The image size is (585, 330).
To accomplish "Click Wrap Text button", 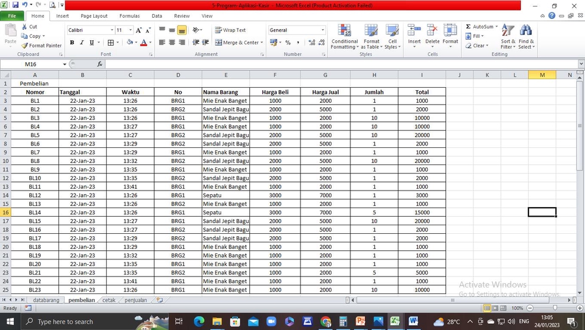I will point(230,30).
